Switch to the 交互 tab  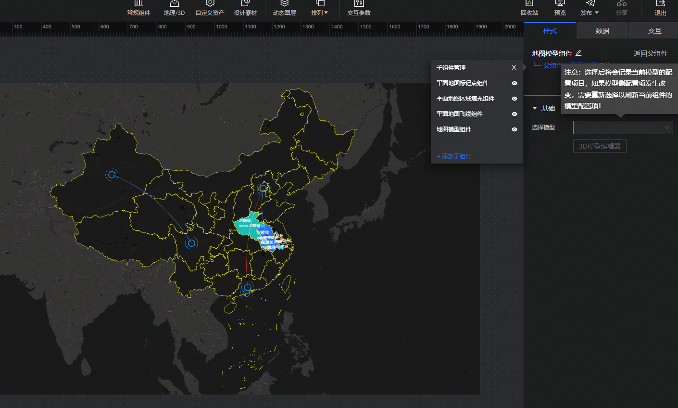pos(654,31)
